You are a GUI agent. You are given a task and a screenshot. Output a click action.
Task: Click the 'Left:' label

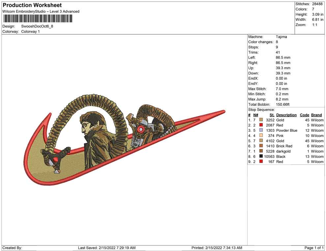[x=252, y=58]
